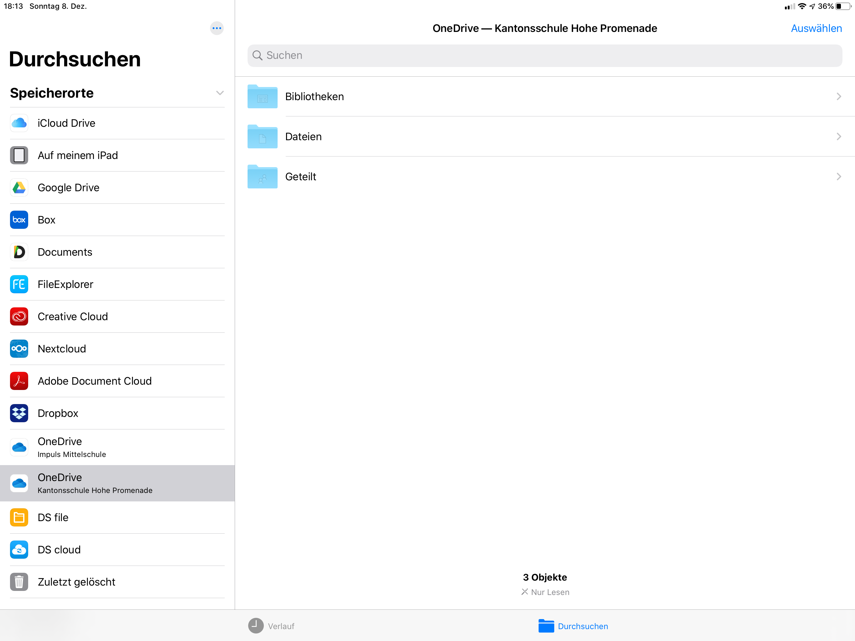Viewport: 855px width, 641px height.
Task: Select the Durchsuchen bottom tab
Action: pyautogui.click(x=573, y=626)
